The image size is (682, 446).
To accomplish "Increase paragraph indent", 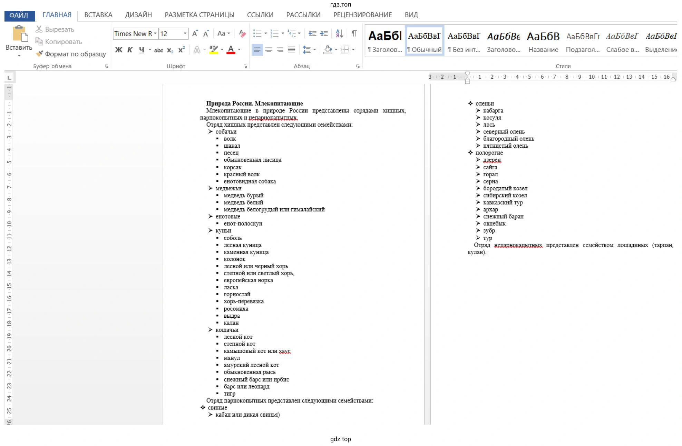I will click(x=324, y=33).
